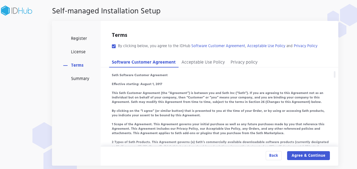Toggle the agreement consent checkbox

114,46
